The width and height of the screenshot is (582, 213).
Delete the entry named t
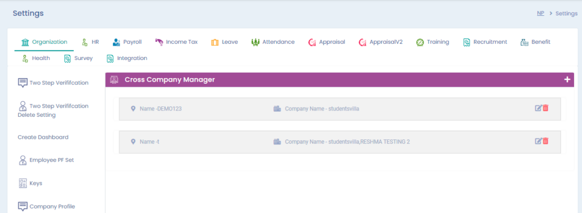(x=546, y=141)
